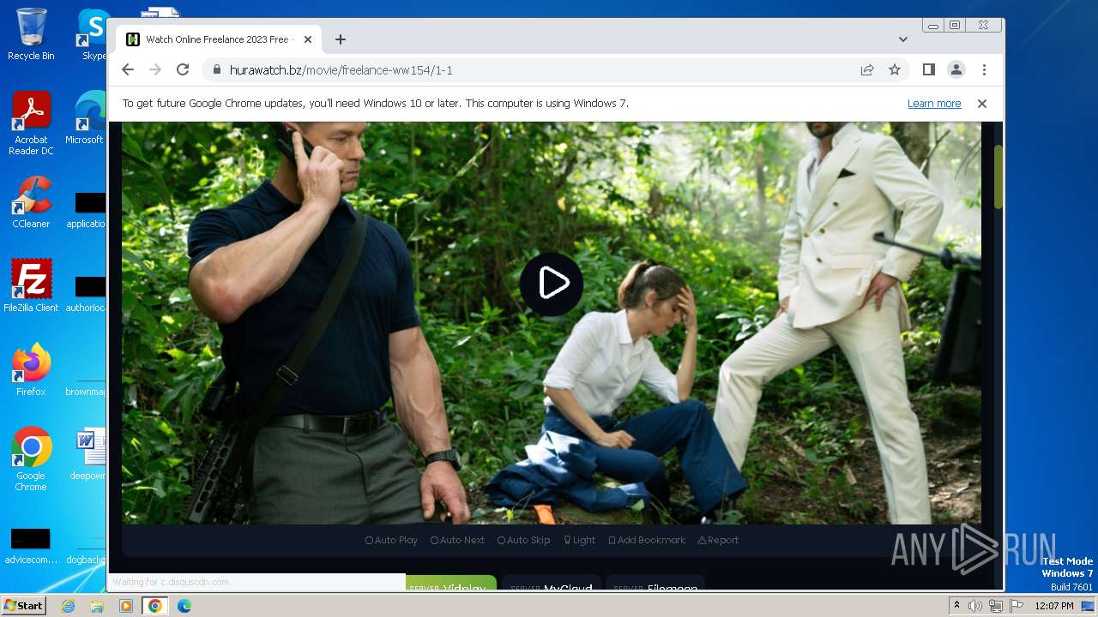Open the Learn more link
The image size is (1098, 617).
[x=934, y=104]
